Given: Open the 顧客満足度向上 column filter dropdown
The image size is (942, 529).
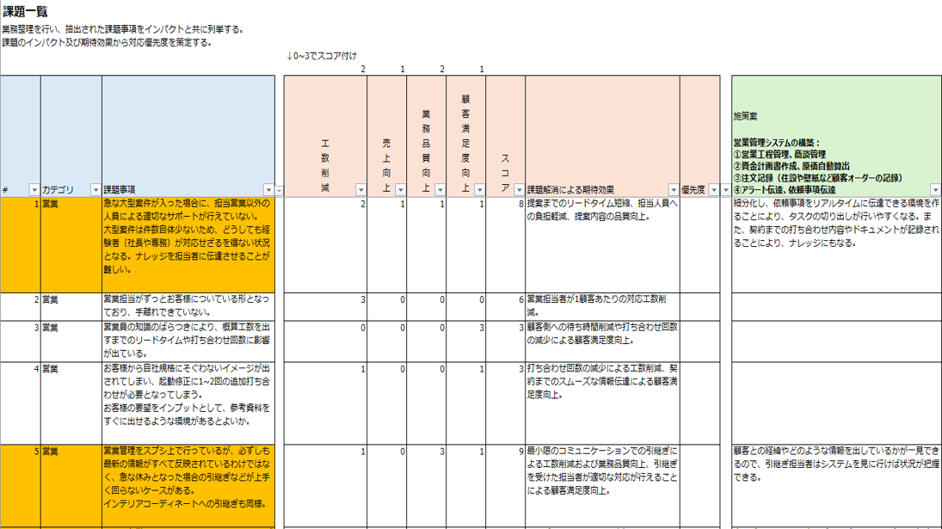Looking at the screenshot, I should 479,190.
